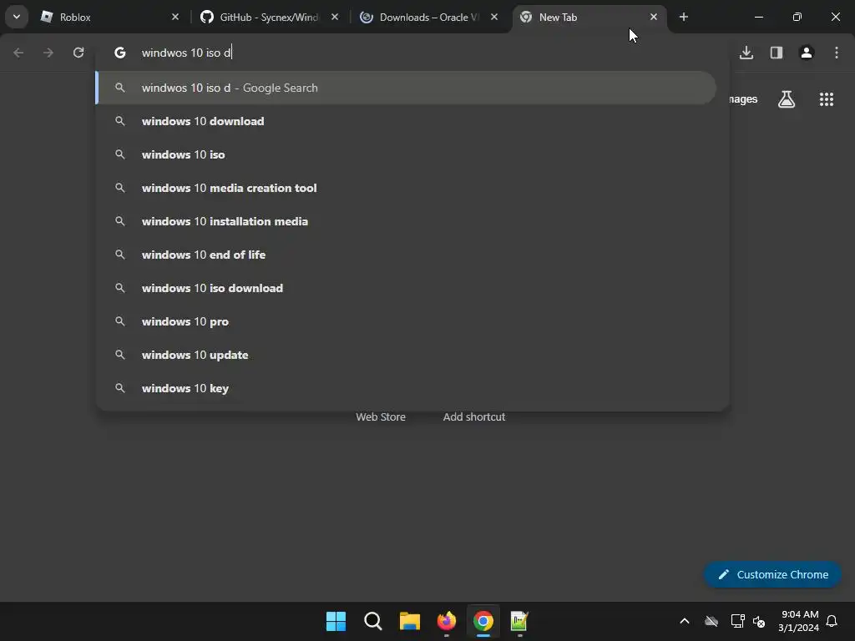This screenshot has height=641, width=855.
Task: Pick 'windows 10 media creation tool' suggestion
Action: coord(407,188)
